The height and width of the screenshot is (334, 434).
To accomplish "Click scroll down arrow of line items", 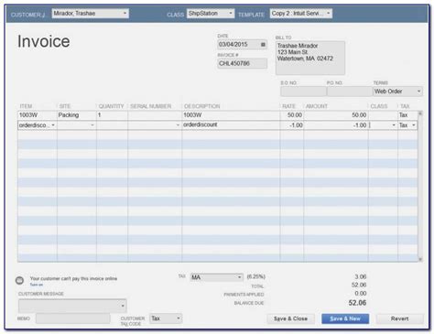I will tap(420, 259).
